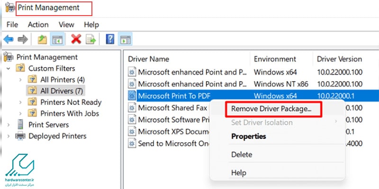
Task: Click driver icon of Microsoft Software Pri row
Action: 132,120
